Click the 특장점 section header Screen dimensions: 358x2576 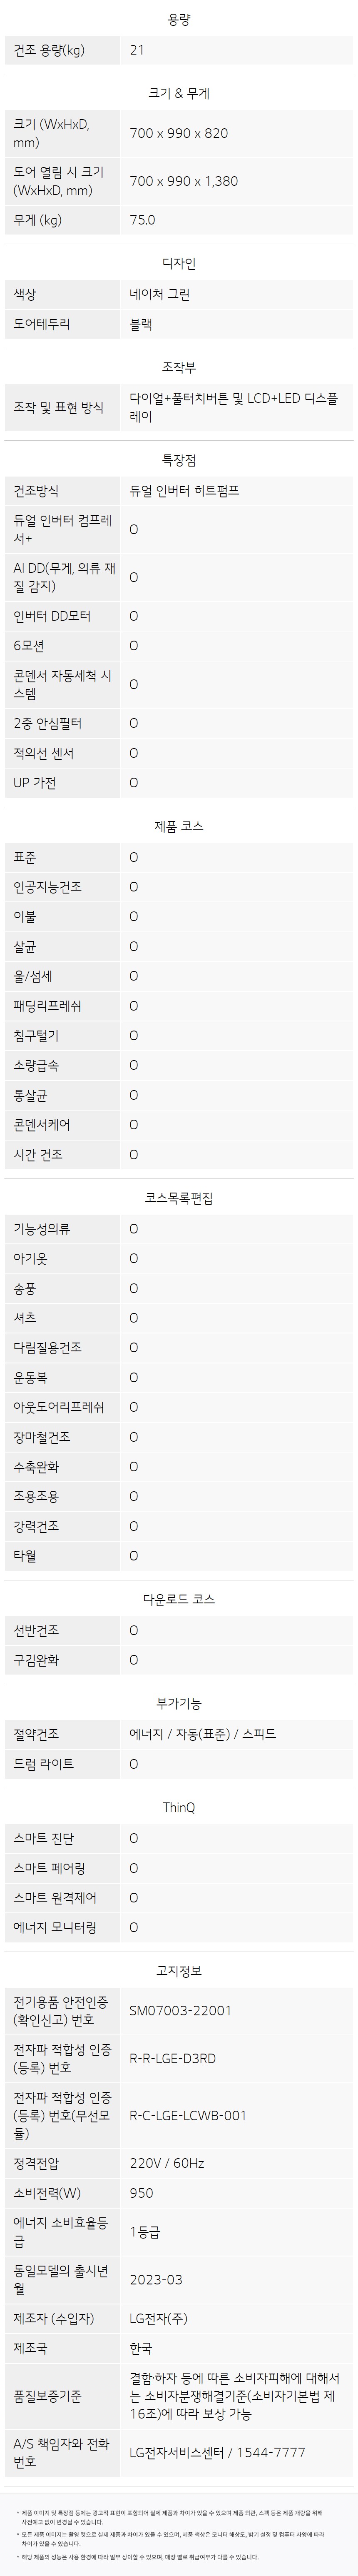click(x=179, y=460)
